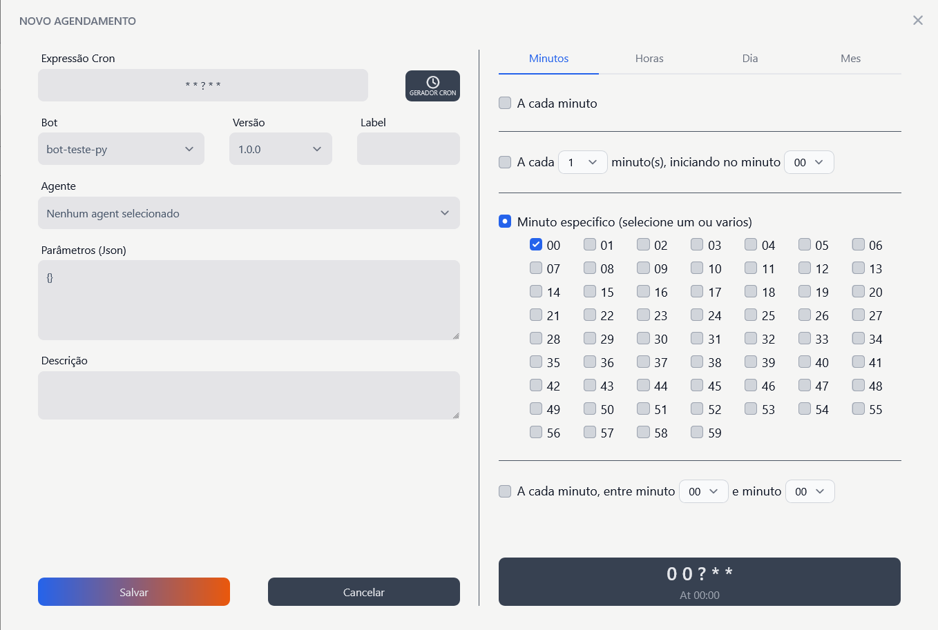Select the 'Minuto especifico' radio option
Viewport: 938px width, 630px height.
point(504,222)
